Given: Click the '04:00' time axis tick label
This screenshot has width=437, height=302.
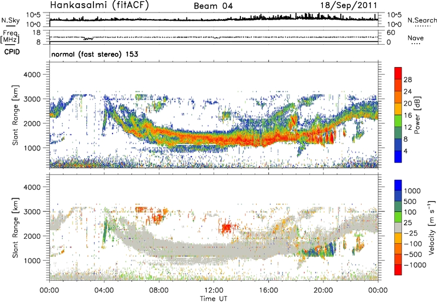Looking at the screenshot, I should 104,291.
